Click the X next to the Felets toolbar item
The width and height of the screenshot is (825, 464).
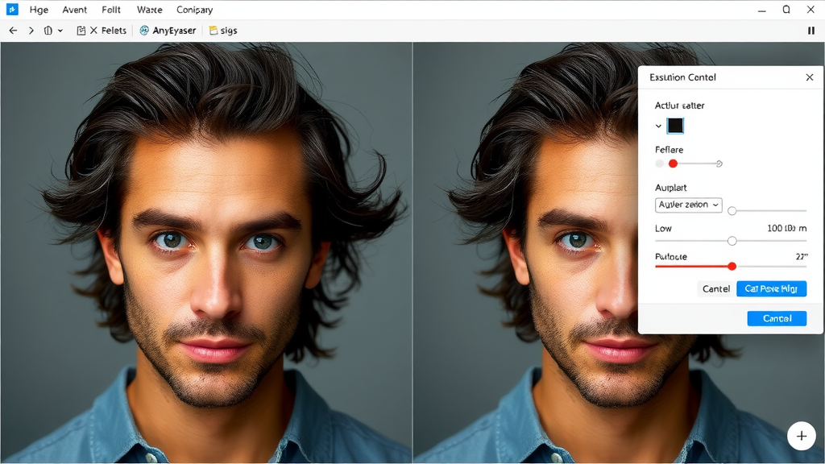tap(94, 30)
